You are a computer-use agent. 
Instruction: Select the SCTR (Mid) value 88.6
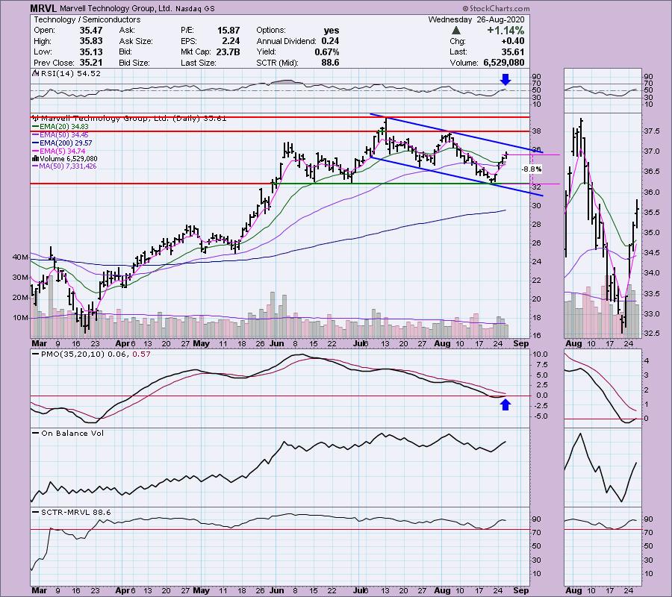click(x=330, y=63)
